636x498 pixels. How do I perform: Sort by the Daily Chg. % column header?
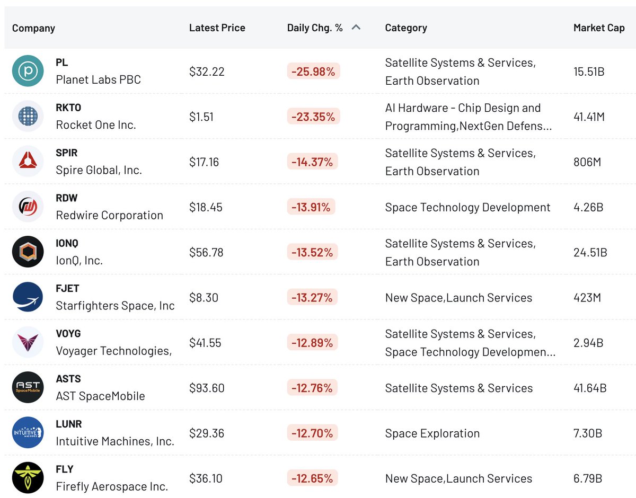tap(315, 28)
